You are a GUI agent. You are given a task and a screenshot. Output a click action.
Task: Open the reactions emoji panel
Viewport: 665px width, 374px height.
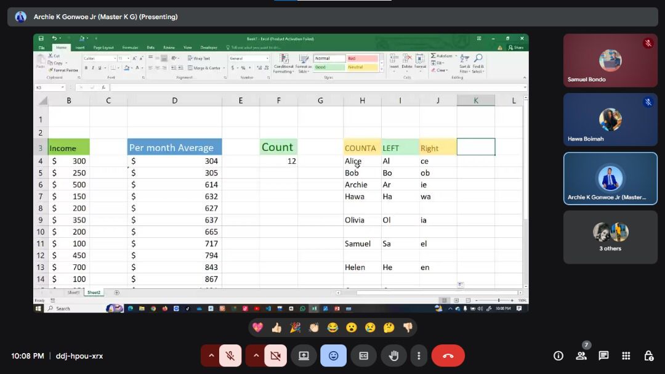coord(333,356)
